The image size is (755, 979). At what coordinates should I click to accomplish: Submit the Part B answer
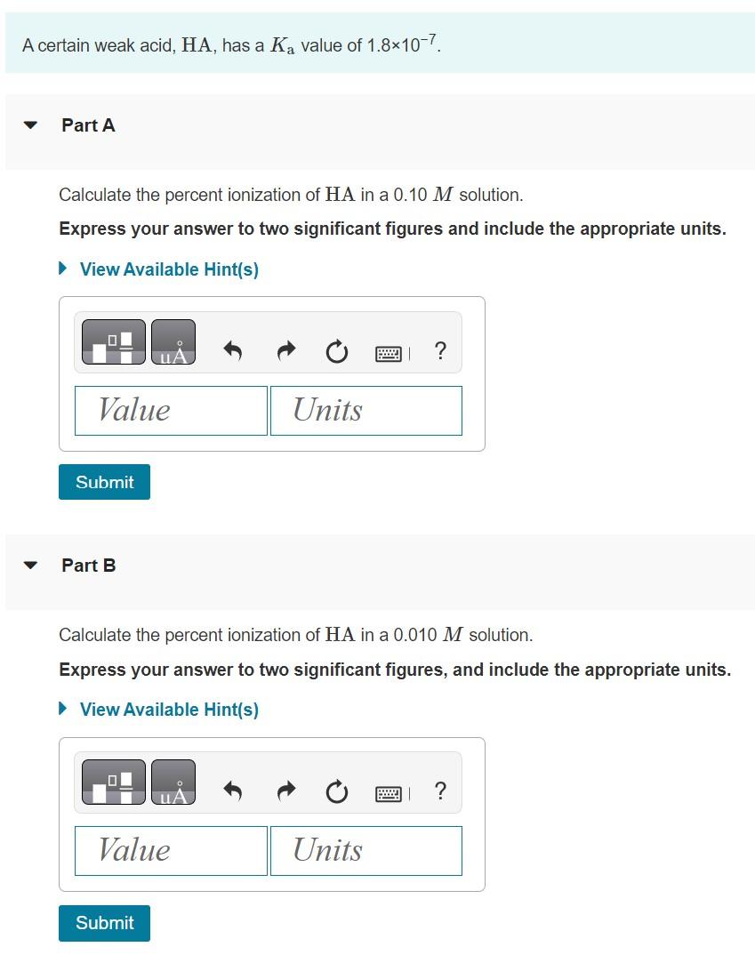(104, 923)
